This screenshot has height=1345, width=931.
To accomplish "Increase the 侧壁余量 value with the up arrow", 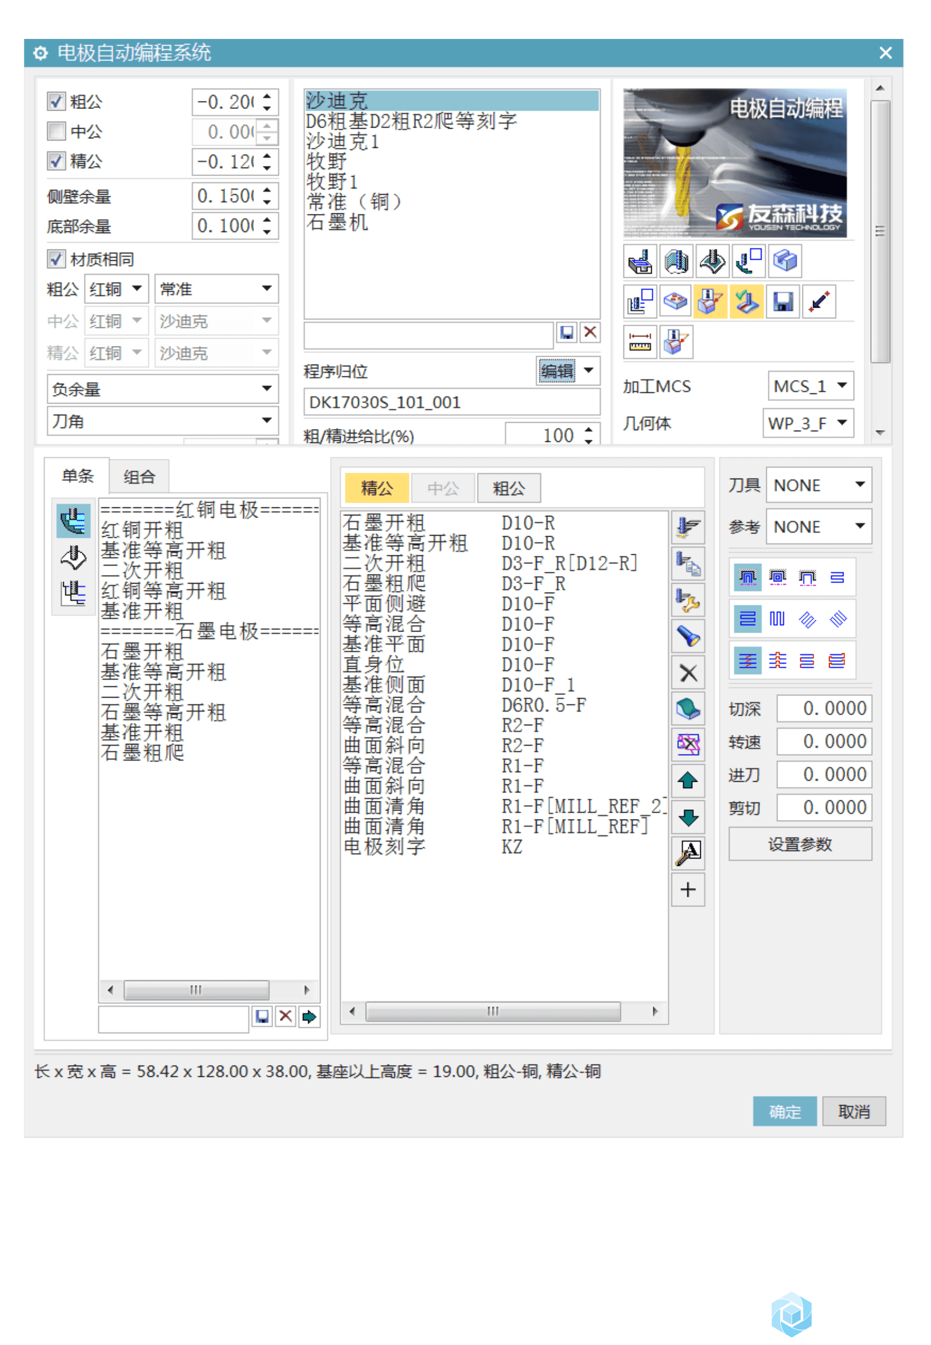I will click(x=267, y=190).
